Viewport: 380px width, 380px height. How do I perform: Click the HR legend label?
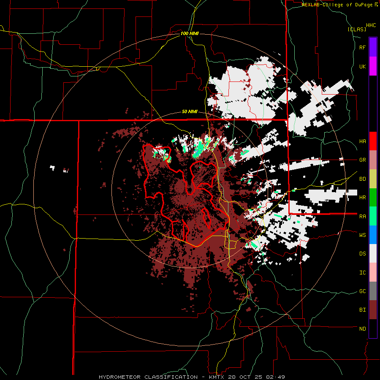pos(362,198)
